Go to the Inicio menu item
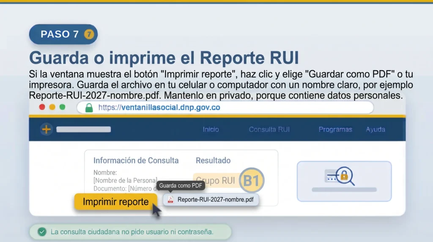433x242 pixels. click(x=211, y=129)
